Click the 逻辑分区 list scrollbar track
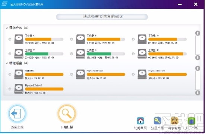Screen dimensions: 205x134 coord(198,45)
